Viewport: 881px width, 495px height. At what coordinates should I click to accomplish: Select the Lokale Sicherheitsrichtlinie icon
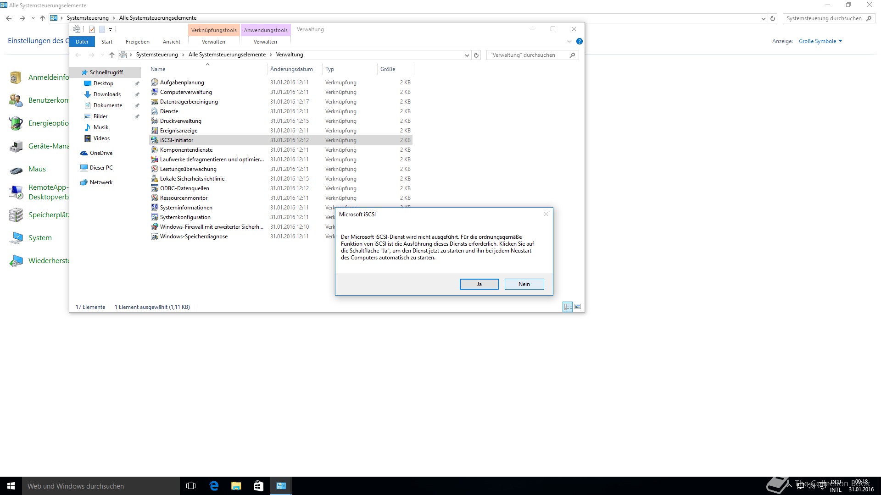tap(155, 179)
